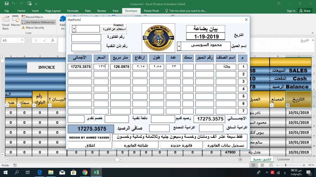Click the Insert Function fx icon
The image size is (316, 177).
[52, 40]
